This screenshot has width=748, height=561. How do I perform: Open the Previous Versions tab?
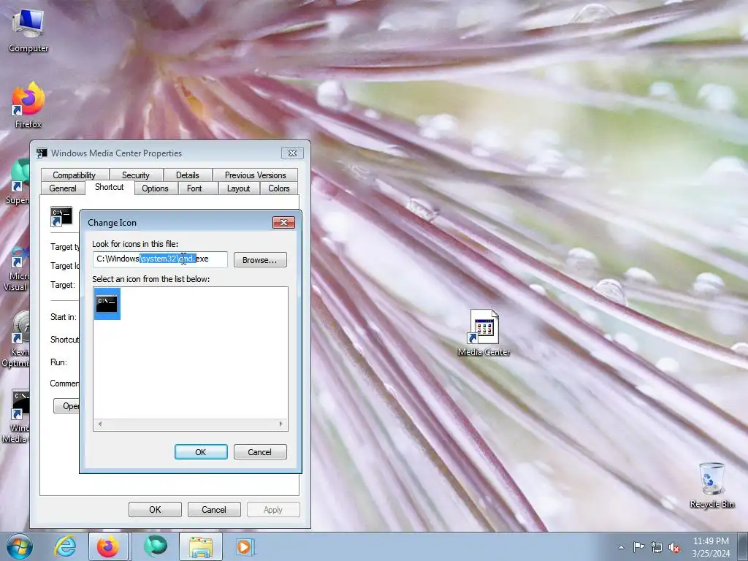point(255,175)
